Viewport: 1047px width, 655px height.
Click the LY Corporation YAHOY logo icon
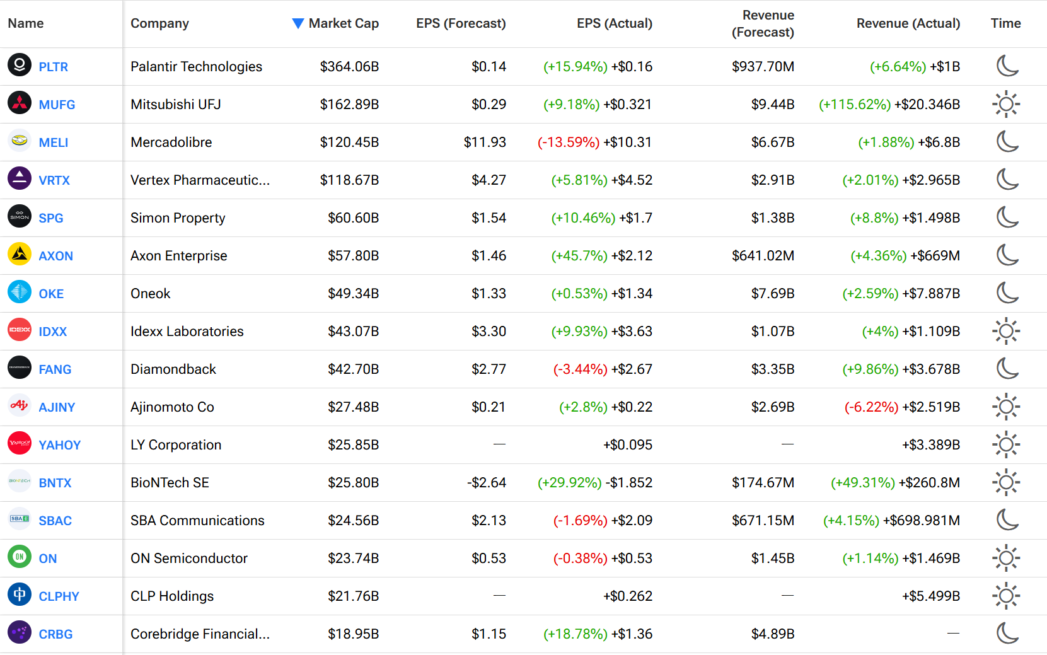pyautogui.click(x=20, y=443)
